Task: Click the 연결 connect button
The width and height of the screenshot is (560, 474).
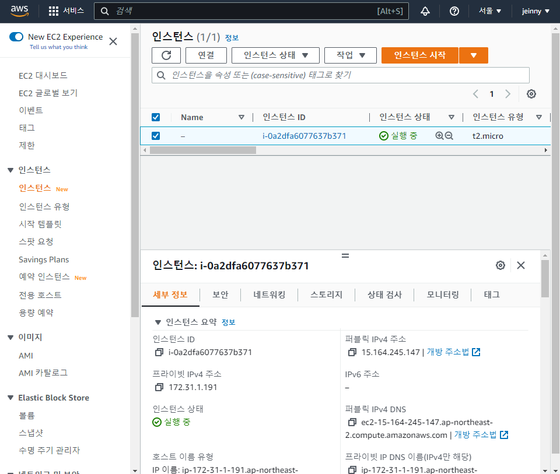Action: coord(206,55)
